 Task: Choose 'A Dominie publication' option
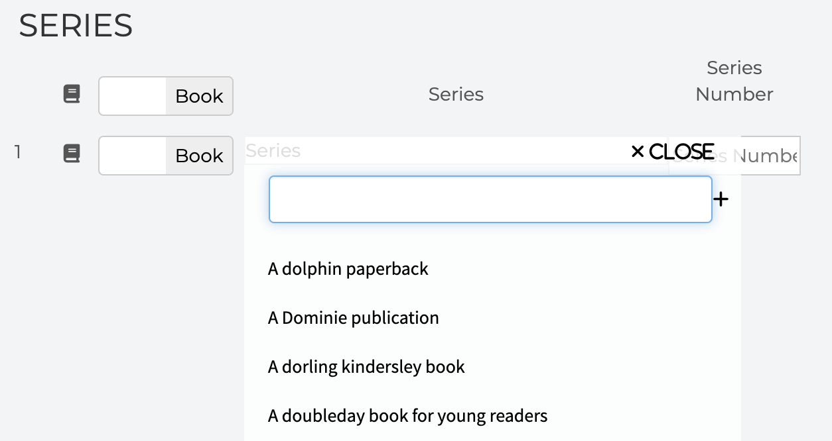click(x=354, y=318)
